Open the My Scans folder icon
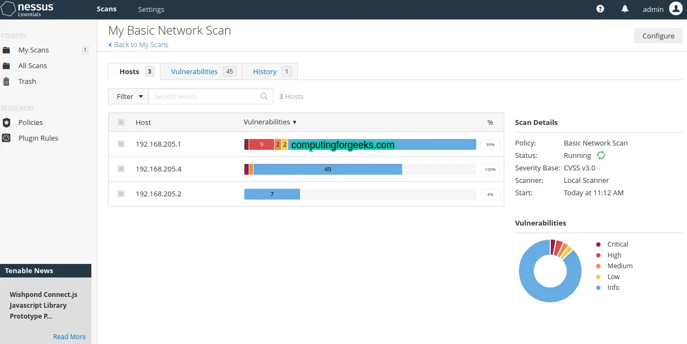 [6, 50]
